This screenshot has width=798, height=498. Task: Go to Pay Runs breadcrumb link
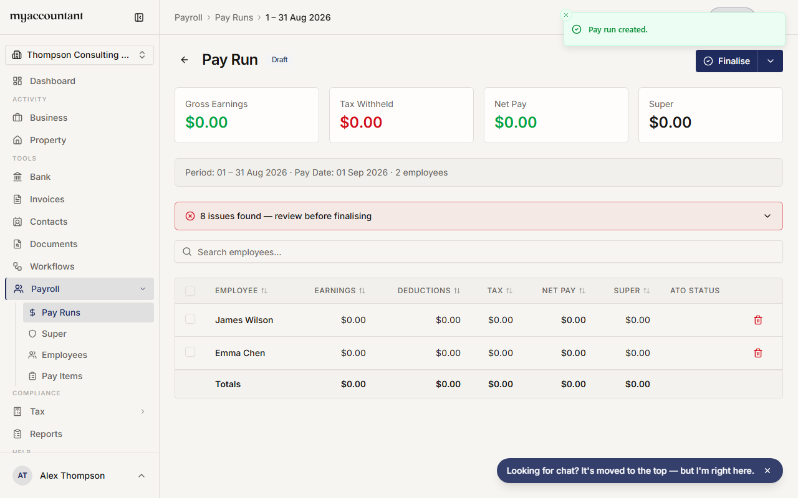234,17
